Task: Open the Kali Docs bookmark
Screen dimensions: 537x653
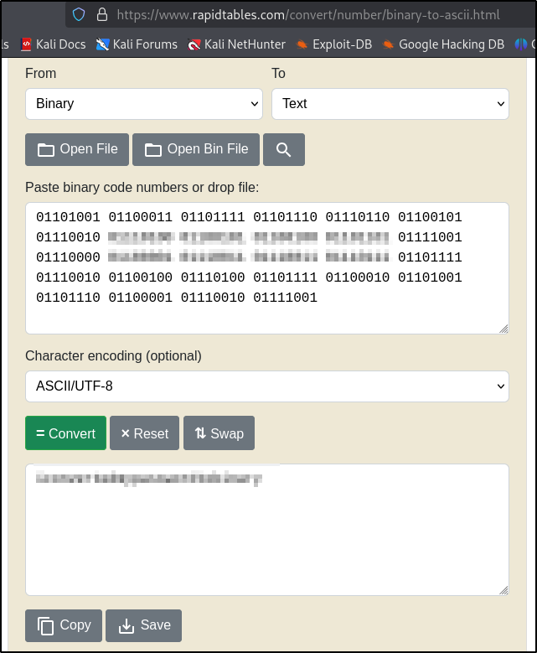Action: tap(53, 44)
